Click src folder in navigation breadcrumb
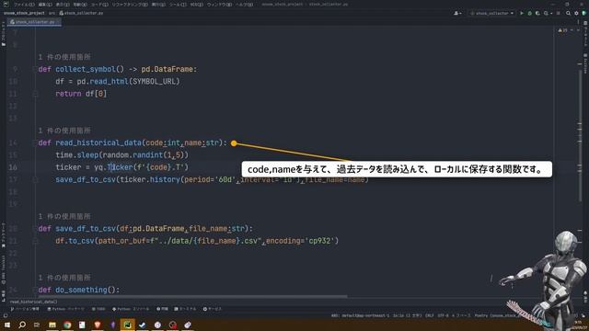589x331 pixels. (52, 13)
